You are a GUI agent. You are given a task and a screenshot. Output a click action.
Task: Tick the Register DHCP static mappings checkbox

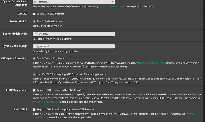[x=34, y=109]
